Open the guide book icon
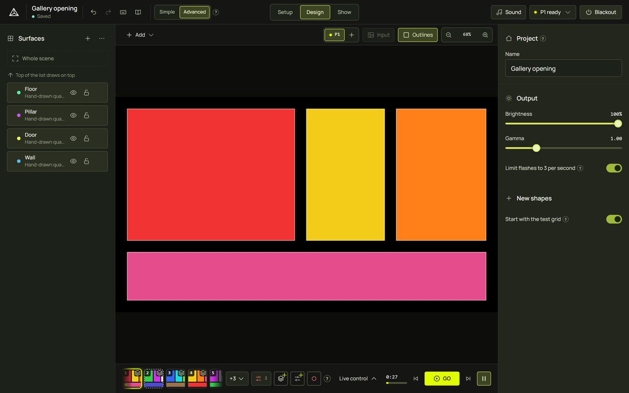The height and width of the screenshot is (393, 629). click(138, 12)
